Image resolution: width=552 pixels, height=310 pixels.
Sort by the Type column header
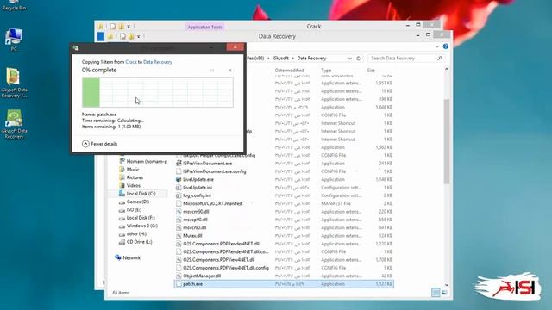[x=326, y=71]
